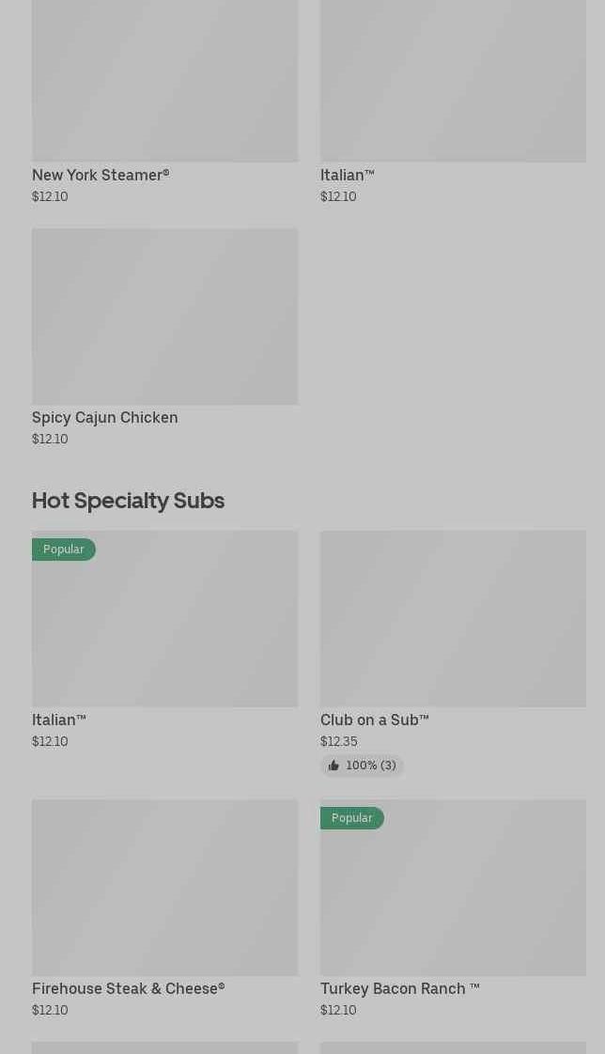Click the 100% (3) rating badge
Image resolution: width=605 pixels, height=1054 pixels.
coord(363,766)
